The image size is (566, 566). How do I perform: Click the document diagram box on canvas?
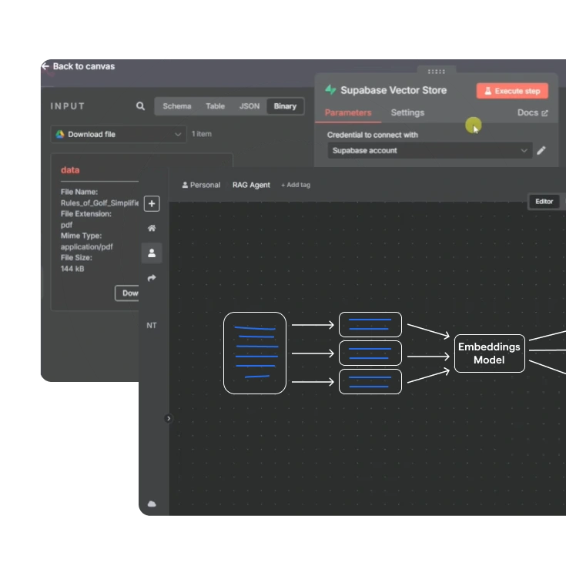(x=255, y=353)
